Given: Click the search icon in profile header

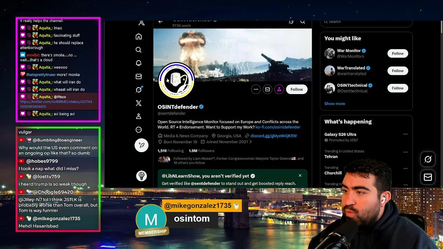Looking at the screenshot, I should (x=302, y=22).
